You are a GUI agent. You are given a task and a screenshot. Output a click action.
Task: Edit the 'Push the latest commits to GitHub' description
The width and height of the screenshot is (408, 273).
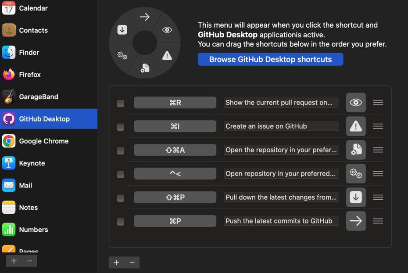[281, 221]
